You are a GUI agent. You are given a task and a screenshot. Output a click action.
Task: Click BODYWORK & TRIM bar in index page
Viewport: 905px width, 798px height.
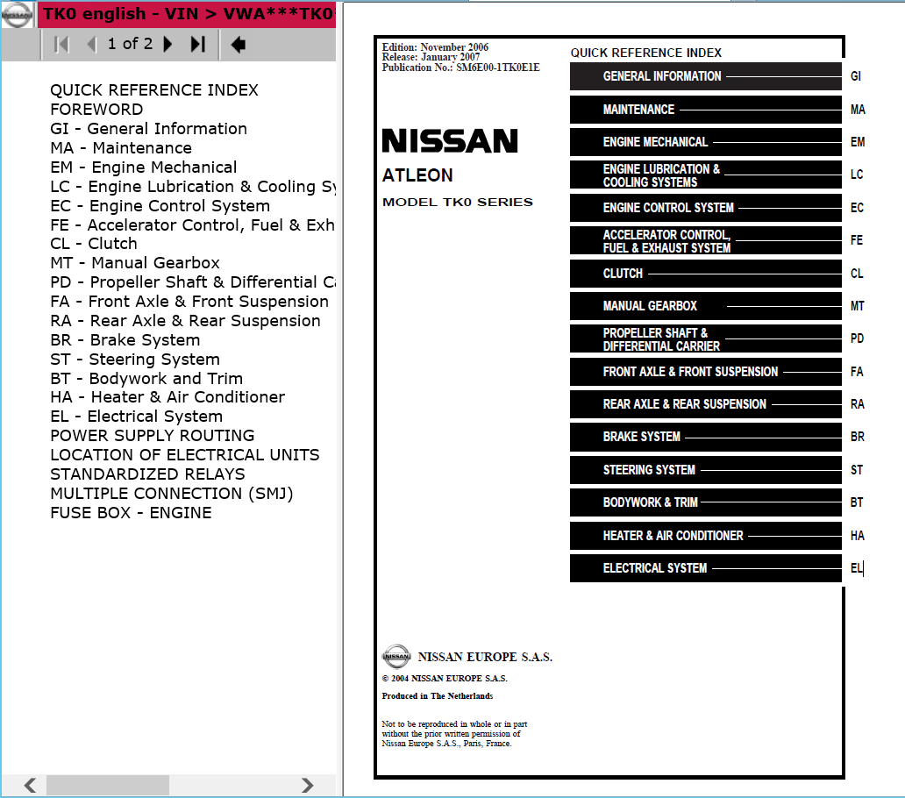(x=705, y=502)
